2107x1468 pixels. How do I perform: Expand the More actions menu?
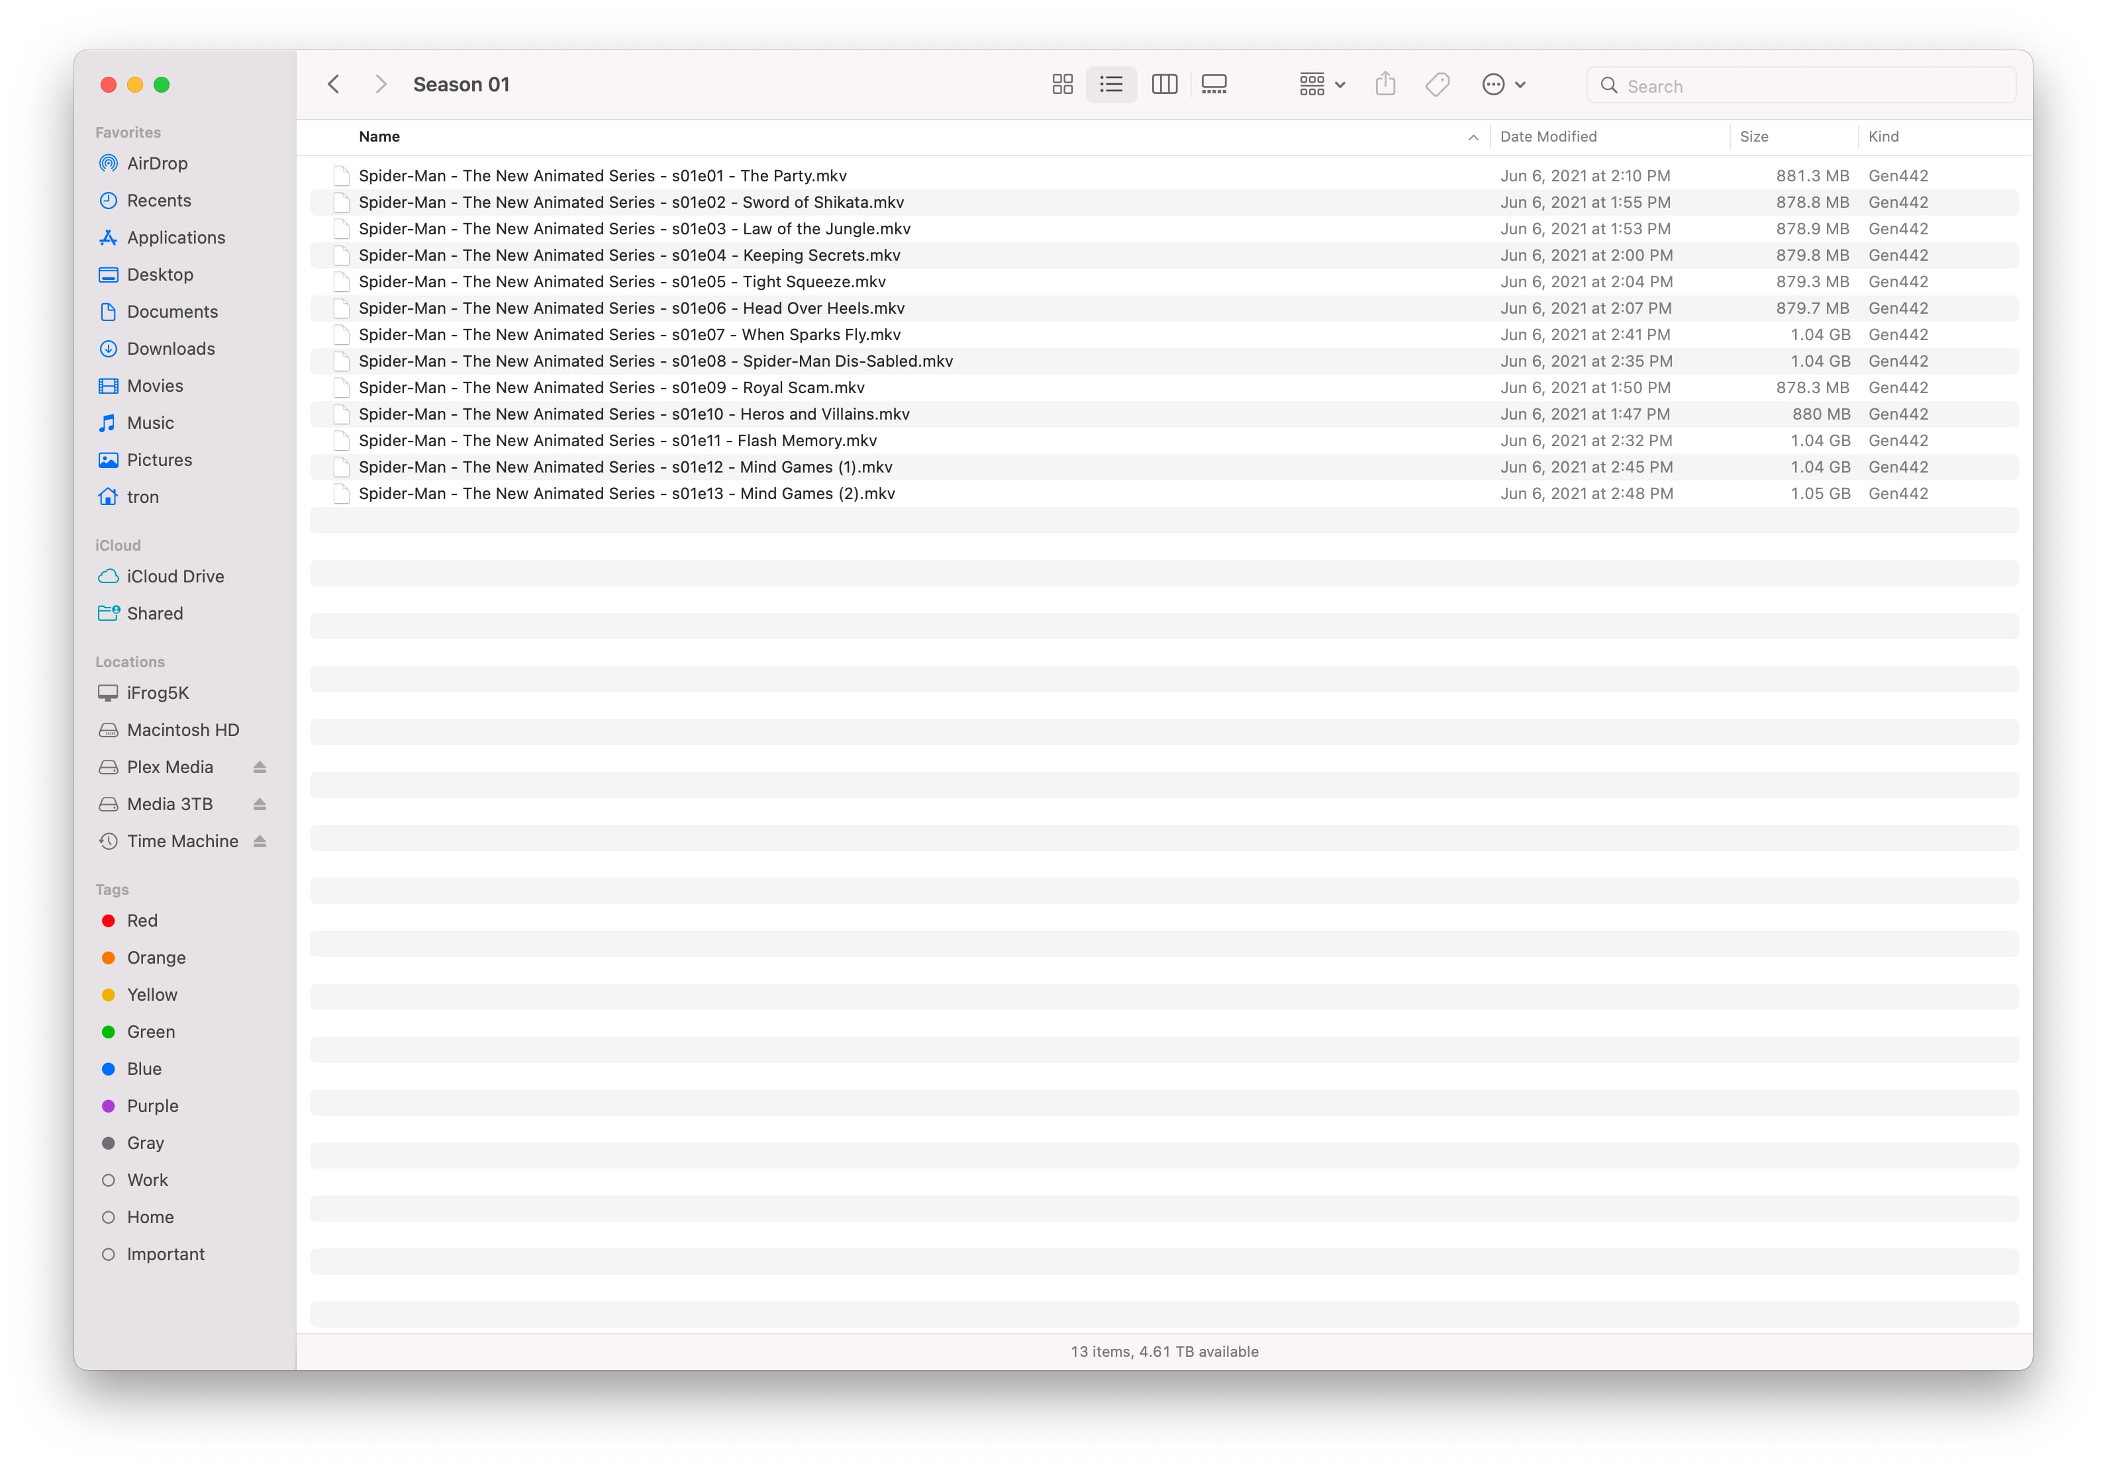click(x=1503, y=85)
